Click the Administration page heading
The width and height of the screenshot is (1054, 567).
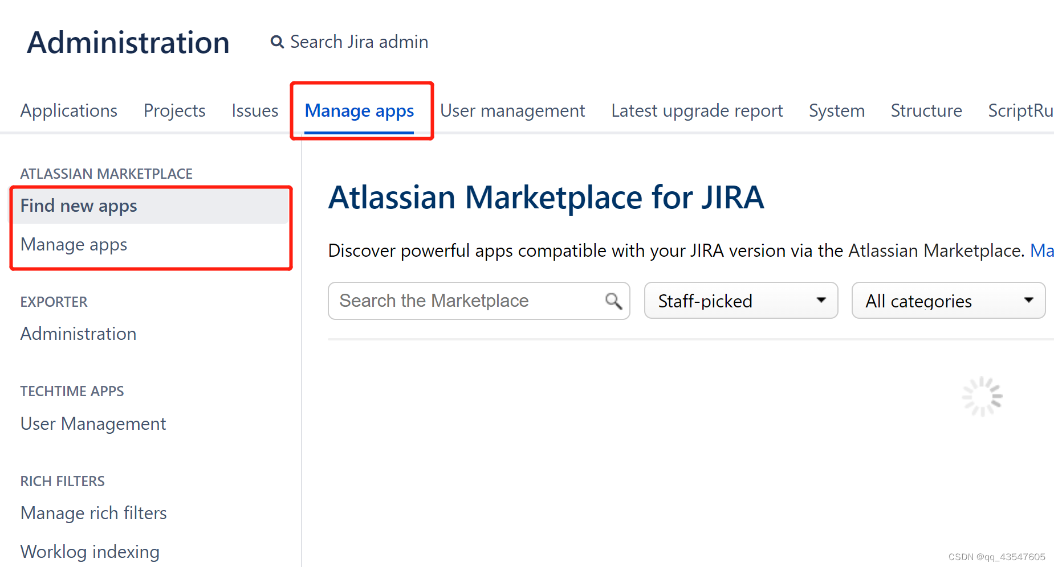point(128,43)
